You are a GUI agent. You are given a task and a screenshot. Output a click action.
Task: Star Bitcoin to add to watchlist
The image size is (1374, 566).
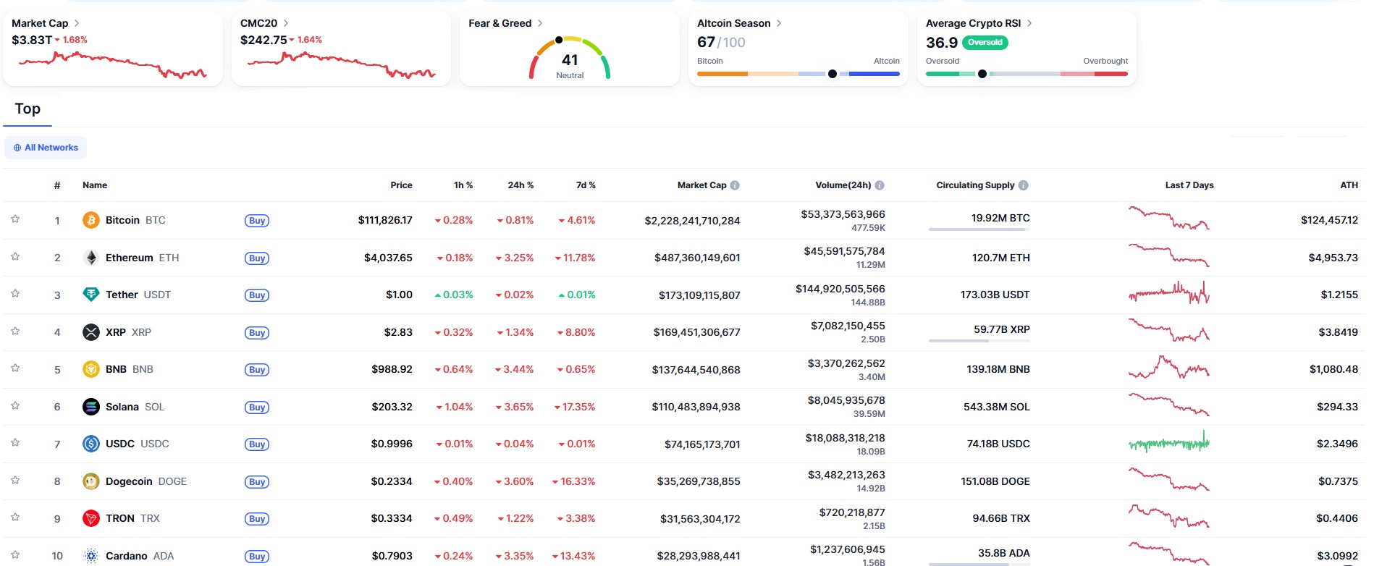coord(15,219)
